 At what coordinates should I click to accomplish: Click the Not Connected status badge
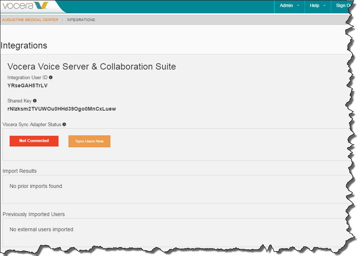pyautogui.click(x=34, y=141)
